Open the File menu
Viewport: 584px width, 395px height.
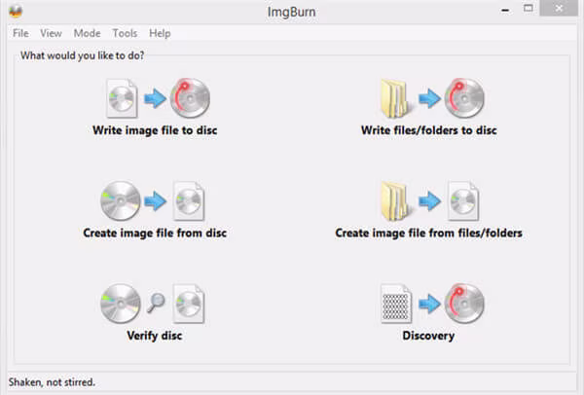pos(20,33)
